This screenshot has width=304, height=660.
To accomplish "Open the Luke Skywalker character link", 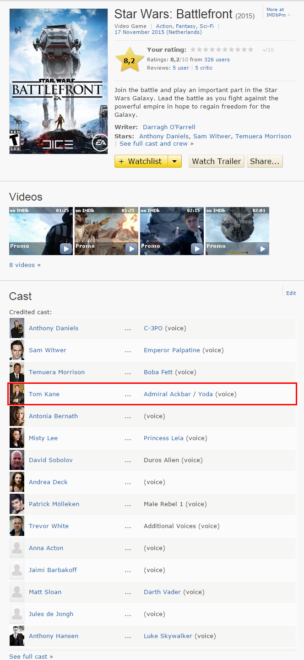I will click(x=168, y=636).
